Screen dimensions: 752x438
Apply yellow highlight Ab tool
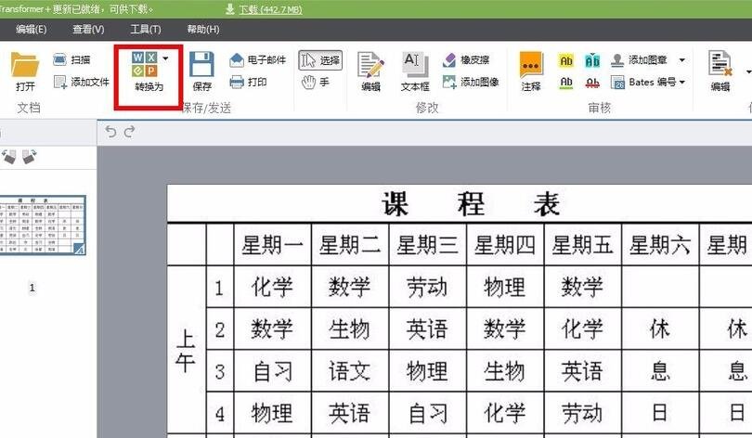pyautogui.click(x=566, y=61)
